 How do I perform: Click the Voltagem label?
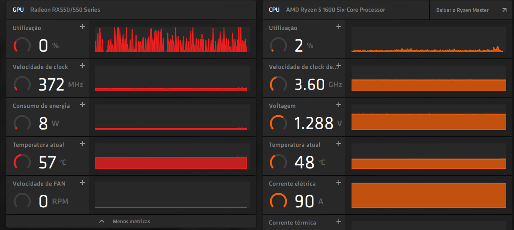tap(282, 106)
